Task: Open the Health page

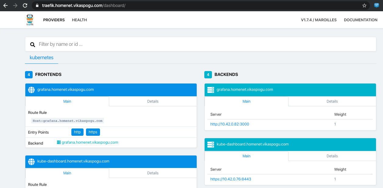Action: (79, 20)
